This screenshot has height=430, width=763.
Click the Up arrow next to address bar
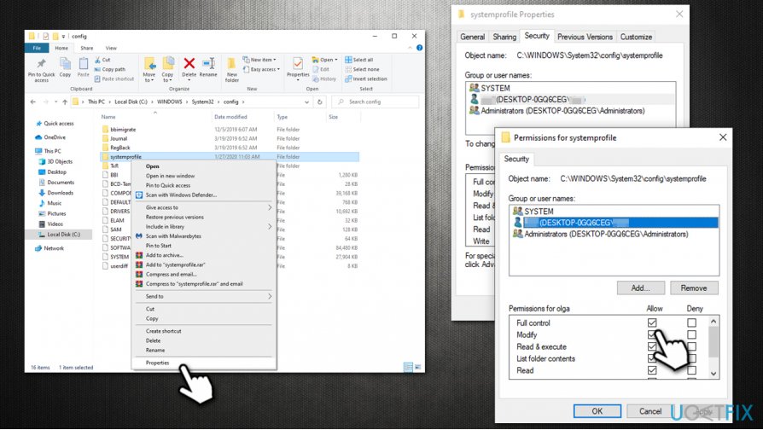pos(65,102)
